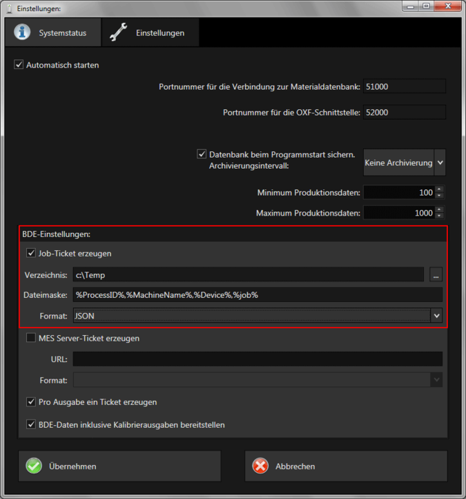Browse for directory with the ... button
466x499 pixels.
point(436,274)
